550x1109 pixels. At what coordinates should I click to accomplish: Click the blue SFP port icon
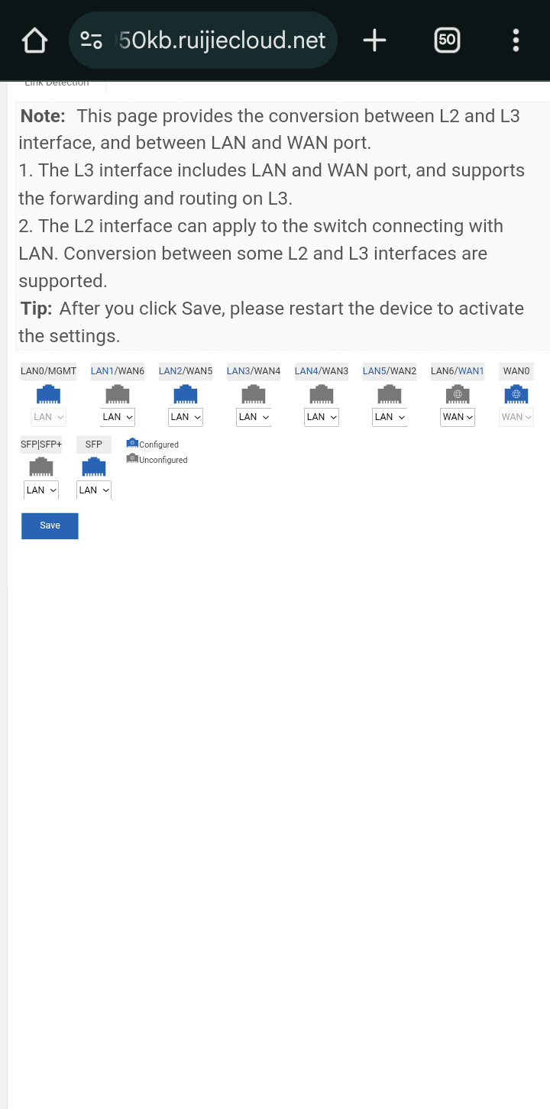pos(93,467)
